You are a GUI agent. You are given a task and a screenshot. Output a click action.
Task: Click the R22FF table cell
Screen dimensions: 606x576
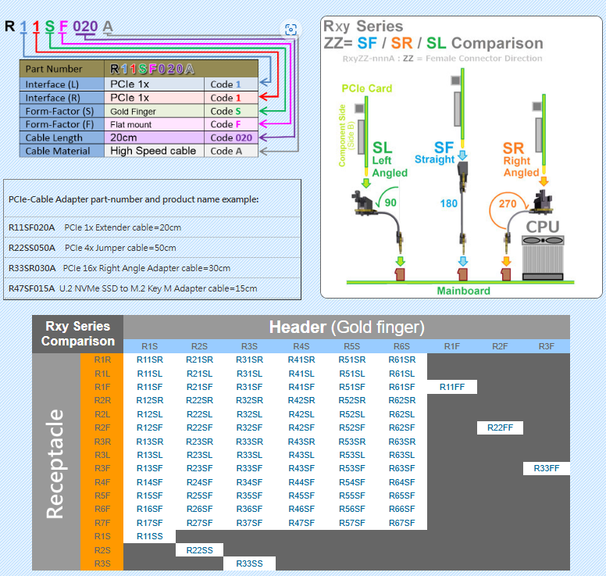pyautogui.click(x=500, y=428)
